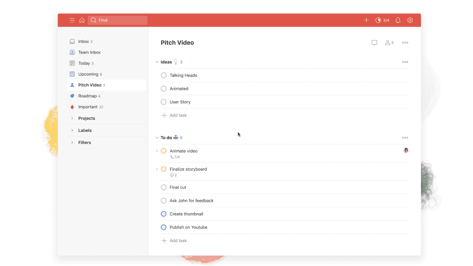Go to home via house icon
This screenshot has width=473, height=266.
[82, 20]
